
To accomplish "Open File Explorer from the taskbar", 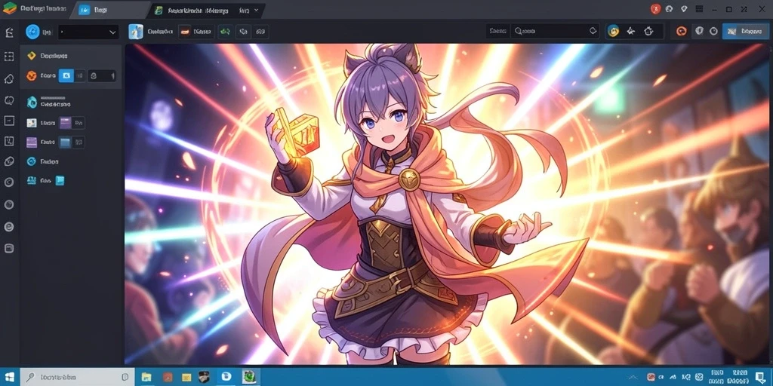I will point(146,377).
